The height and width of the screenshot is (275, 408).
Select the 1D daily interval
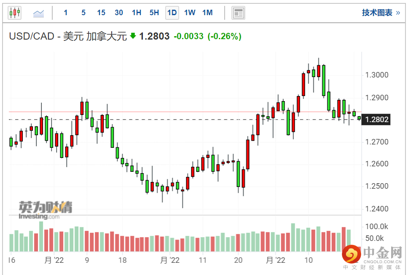coord(172,13)
